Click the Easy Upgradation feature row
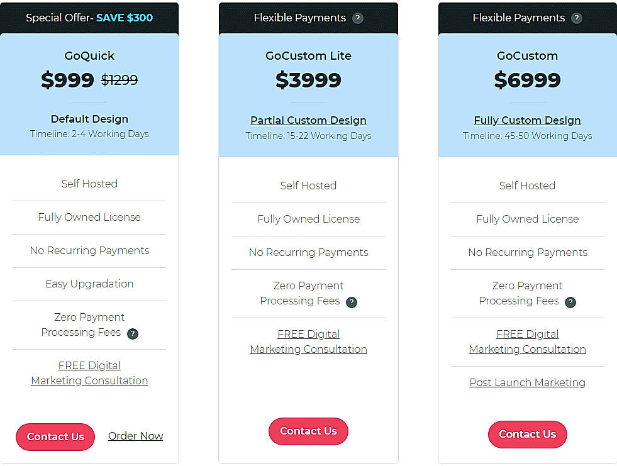 (89, 284)
